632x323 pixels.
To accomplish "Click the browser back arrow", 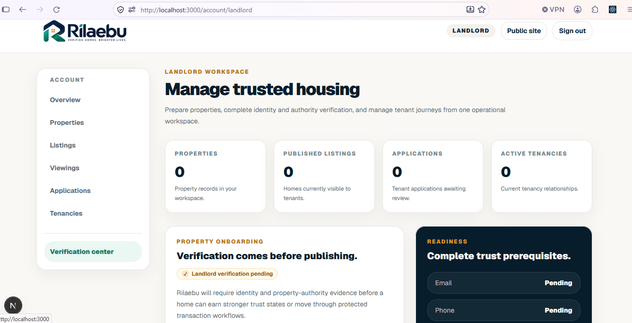I will 22,9.
